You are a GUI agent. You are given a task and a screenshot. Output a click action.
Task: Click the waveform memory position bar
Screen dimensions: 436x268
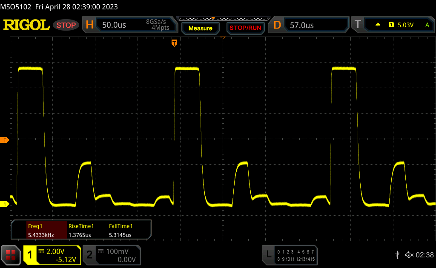click(223, 18)
